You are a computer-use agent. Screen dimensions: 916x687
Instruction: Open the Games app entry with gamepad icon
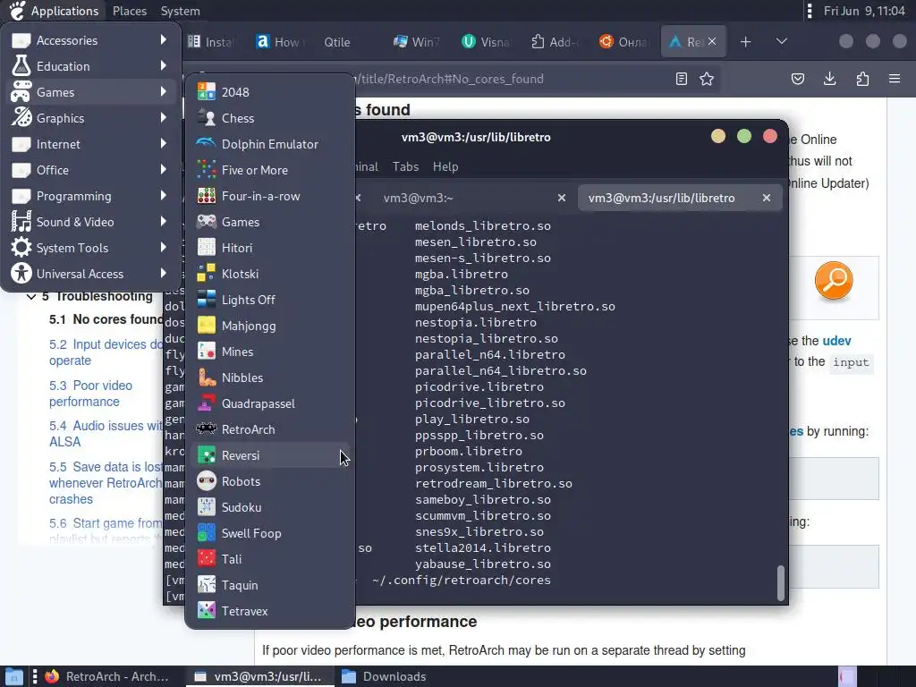click(270, 222)
